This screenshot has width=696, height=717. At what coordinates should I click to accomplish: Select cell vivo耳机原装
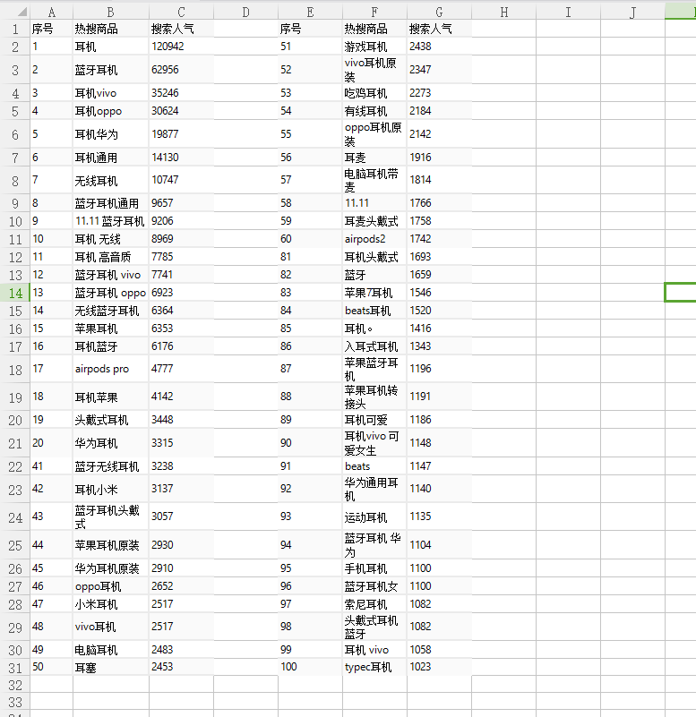click(374, 70)
